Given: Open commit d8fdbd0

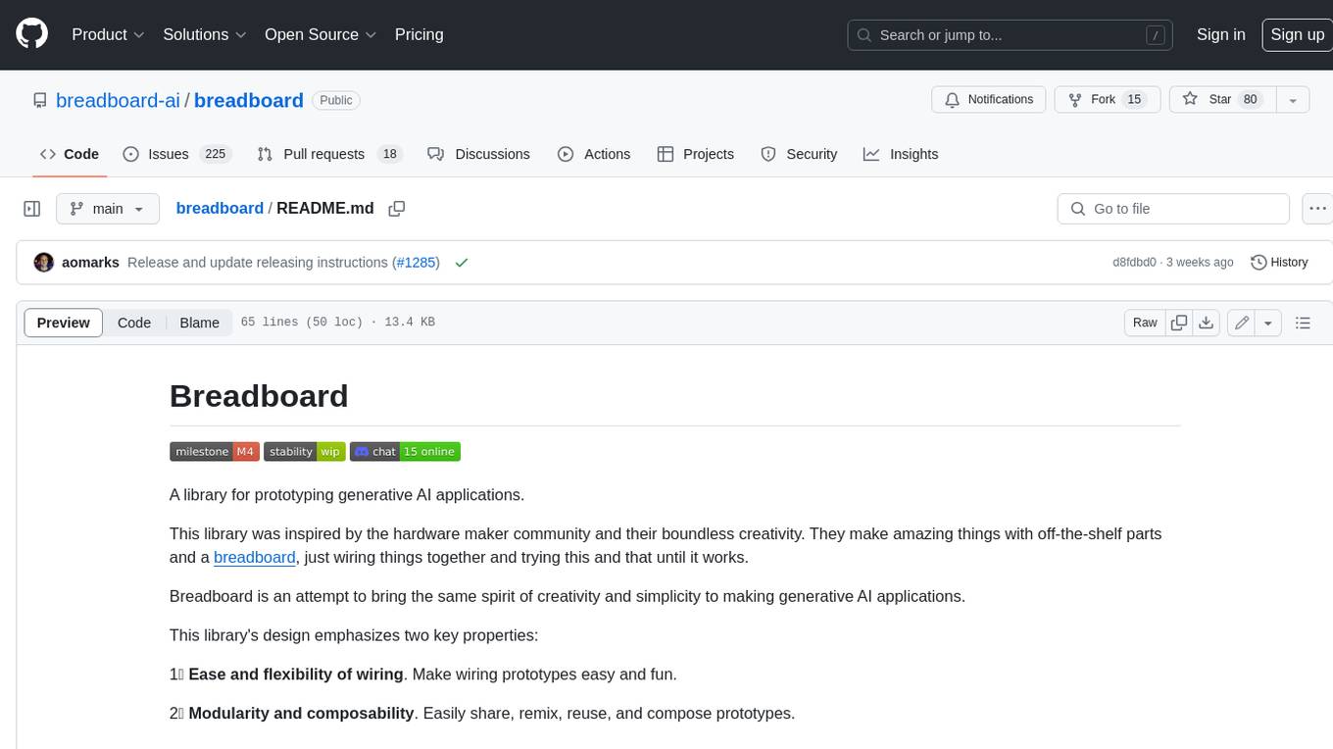Looking at the screenshot, I should tap(1134, 262).
